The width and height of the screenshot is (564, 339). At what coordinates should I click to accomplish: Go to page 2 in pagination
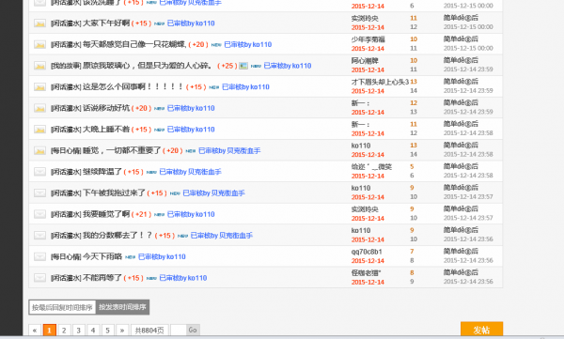(x=64, y=330)
